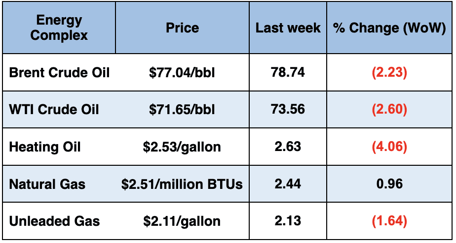Click the Last week column header
456x243 pixels.
(288, 28)
